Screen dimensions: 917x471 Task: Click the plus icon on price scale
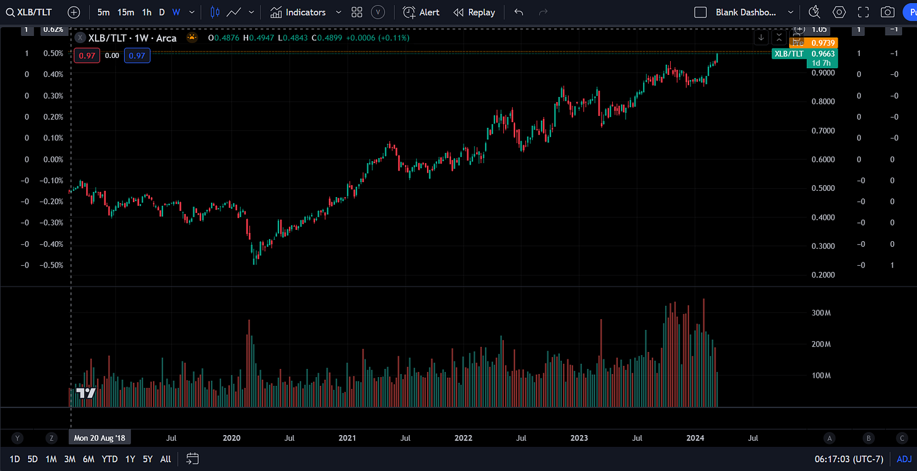click(800, 29)
